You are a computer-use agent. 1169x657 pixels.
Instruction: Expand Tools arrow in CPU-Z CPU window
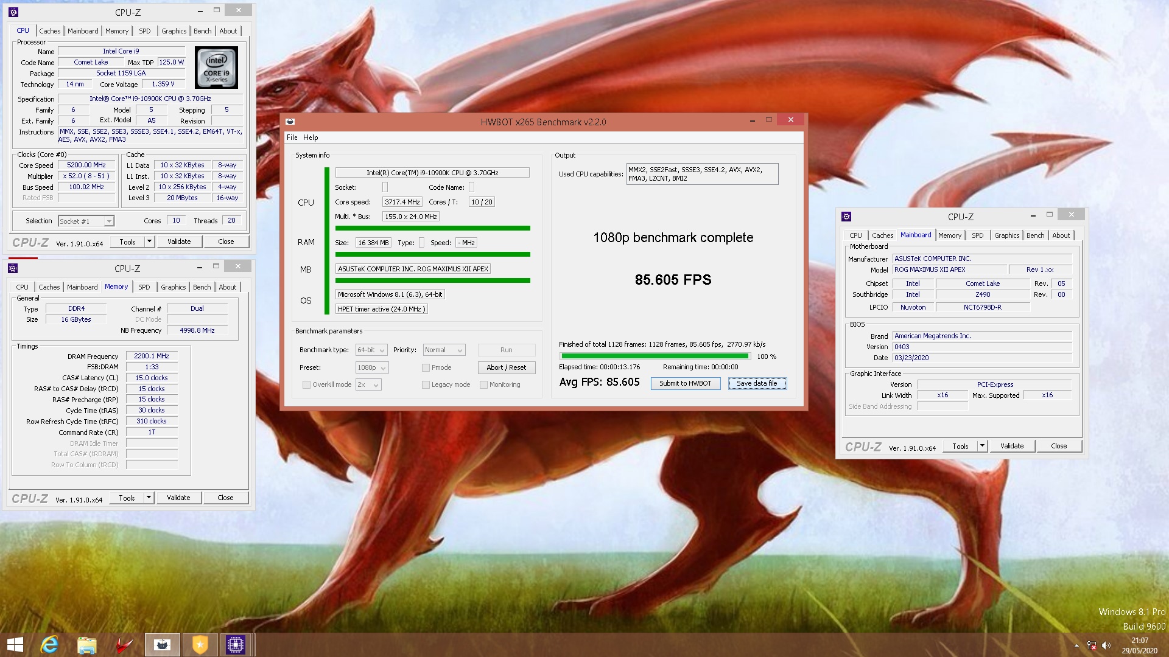[x=149, y=242]
